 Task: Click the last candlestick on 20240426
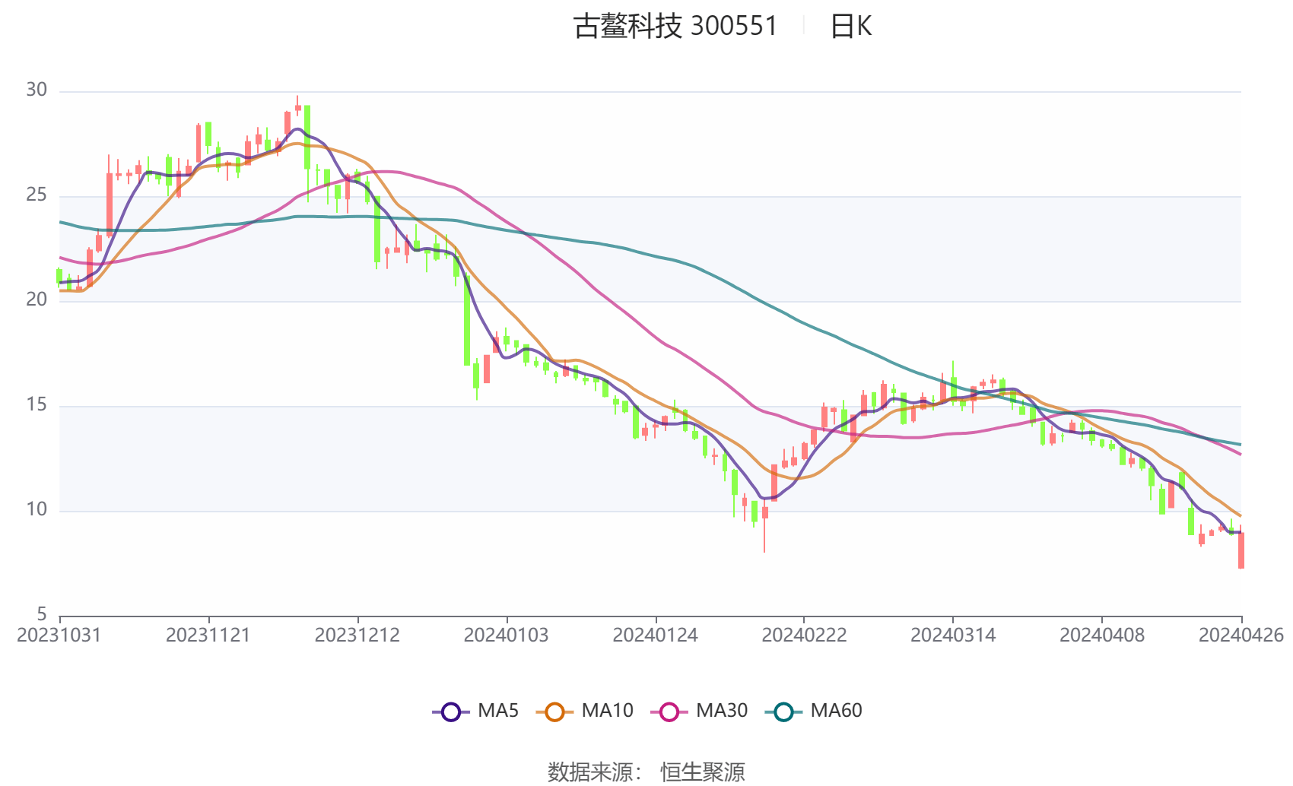[1241, 549]
